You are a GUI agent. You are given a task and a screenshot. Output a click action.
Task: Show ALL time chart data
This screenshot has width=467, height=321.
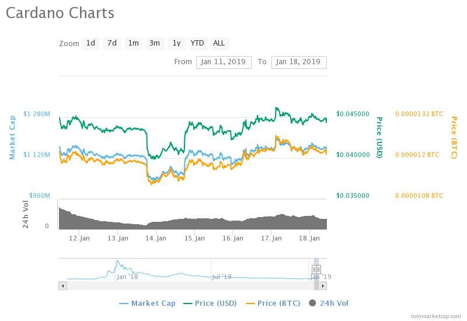[219, 43]
